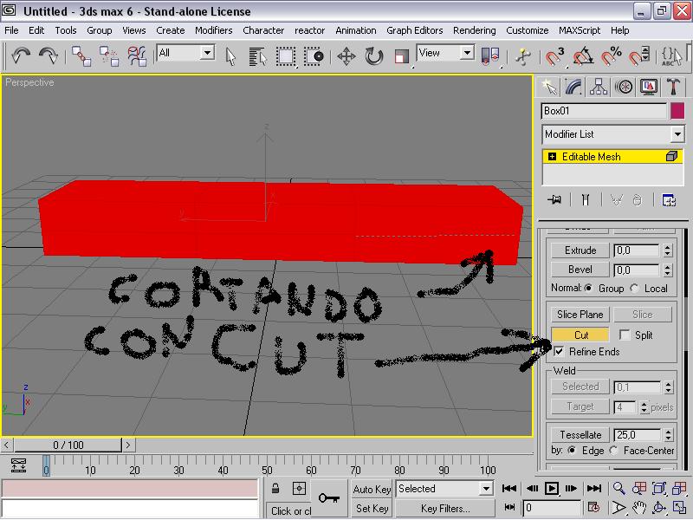Adjust the Tessellate tension spinner

click(x=668, y=435)
